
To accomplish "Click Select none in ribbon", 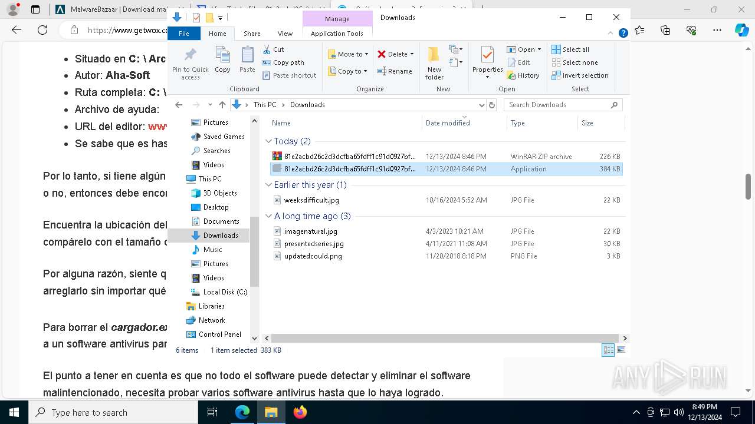I will (x=575, y=62).
